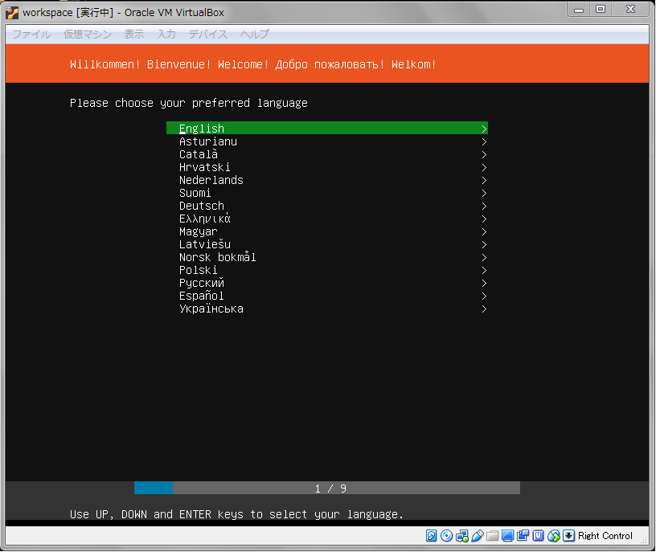Click the chevron beside Català
This screenshot has height=552, width=656.
(x=484, y=155)
